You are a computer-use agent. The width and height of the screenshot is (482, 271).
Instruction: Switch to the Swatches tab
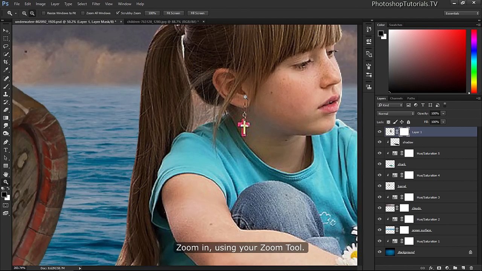point(396,25)
